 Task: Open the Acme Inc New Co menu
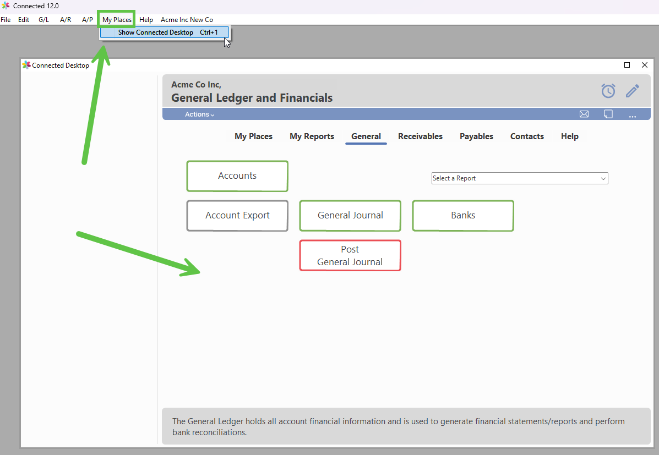(187, 20)
